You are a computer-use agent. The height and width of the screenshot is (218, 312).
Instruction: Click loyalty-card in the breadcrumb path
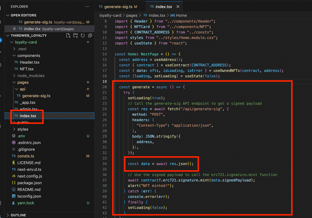[x=110, y=15]
